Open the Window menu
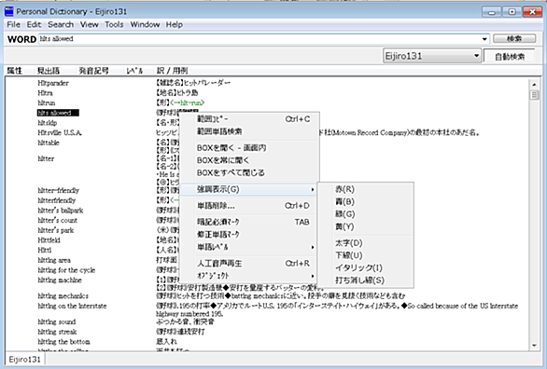Viewport: 547px width, 369px height. 145,25
